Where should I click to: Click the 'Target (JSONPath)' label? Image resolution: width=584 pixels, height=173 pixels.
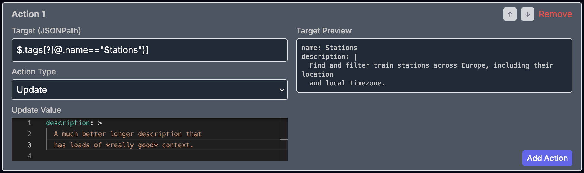(46, 31)
